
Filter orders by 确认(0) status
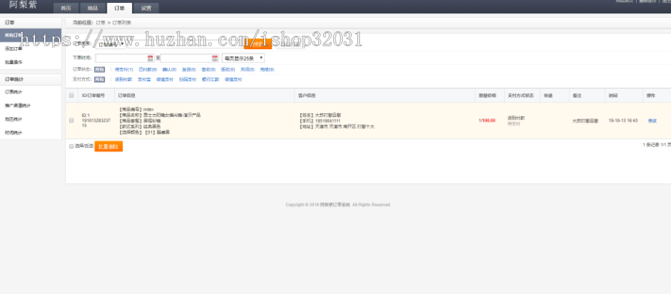point(169,69)
